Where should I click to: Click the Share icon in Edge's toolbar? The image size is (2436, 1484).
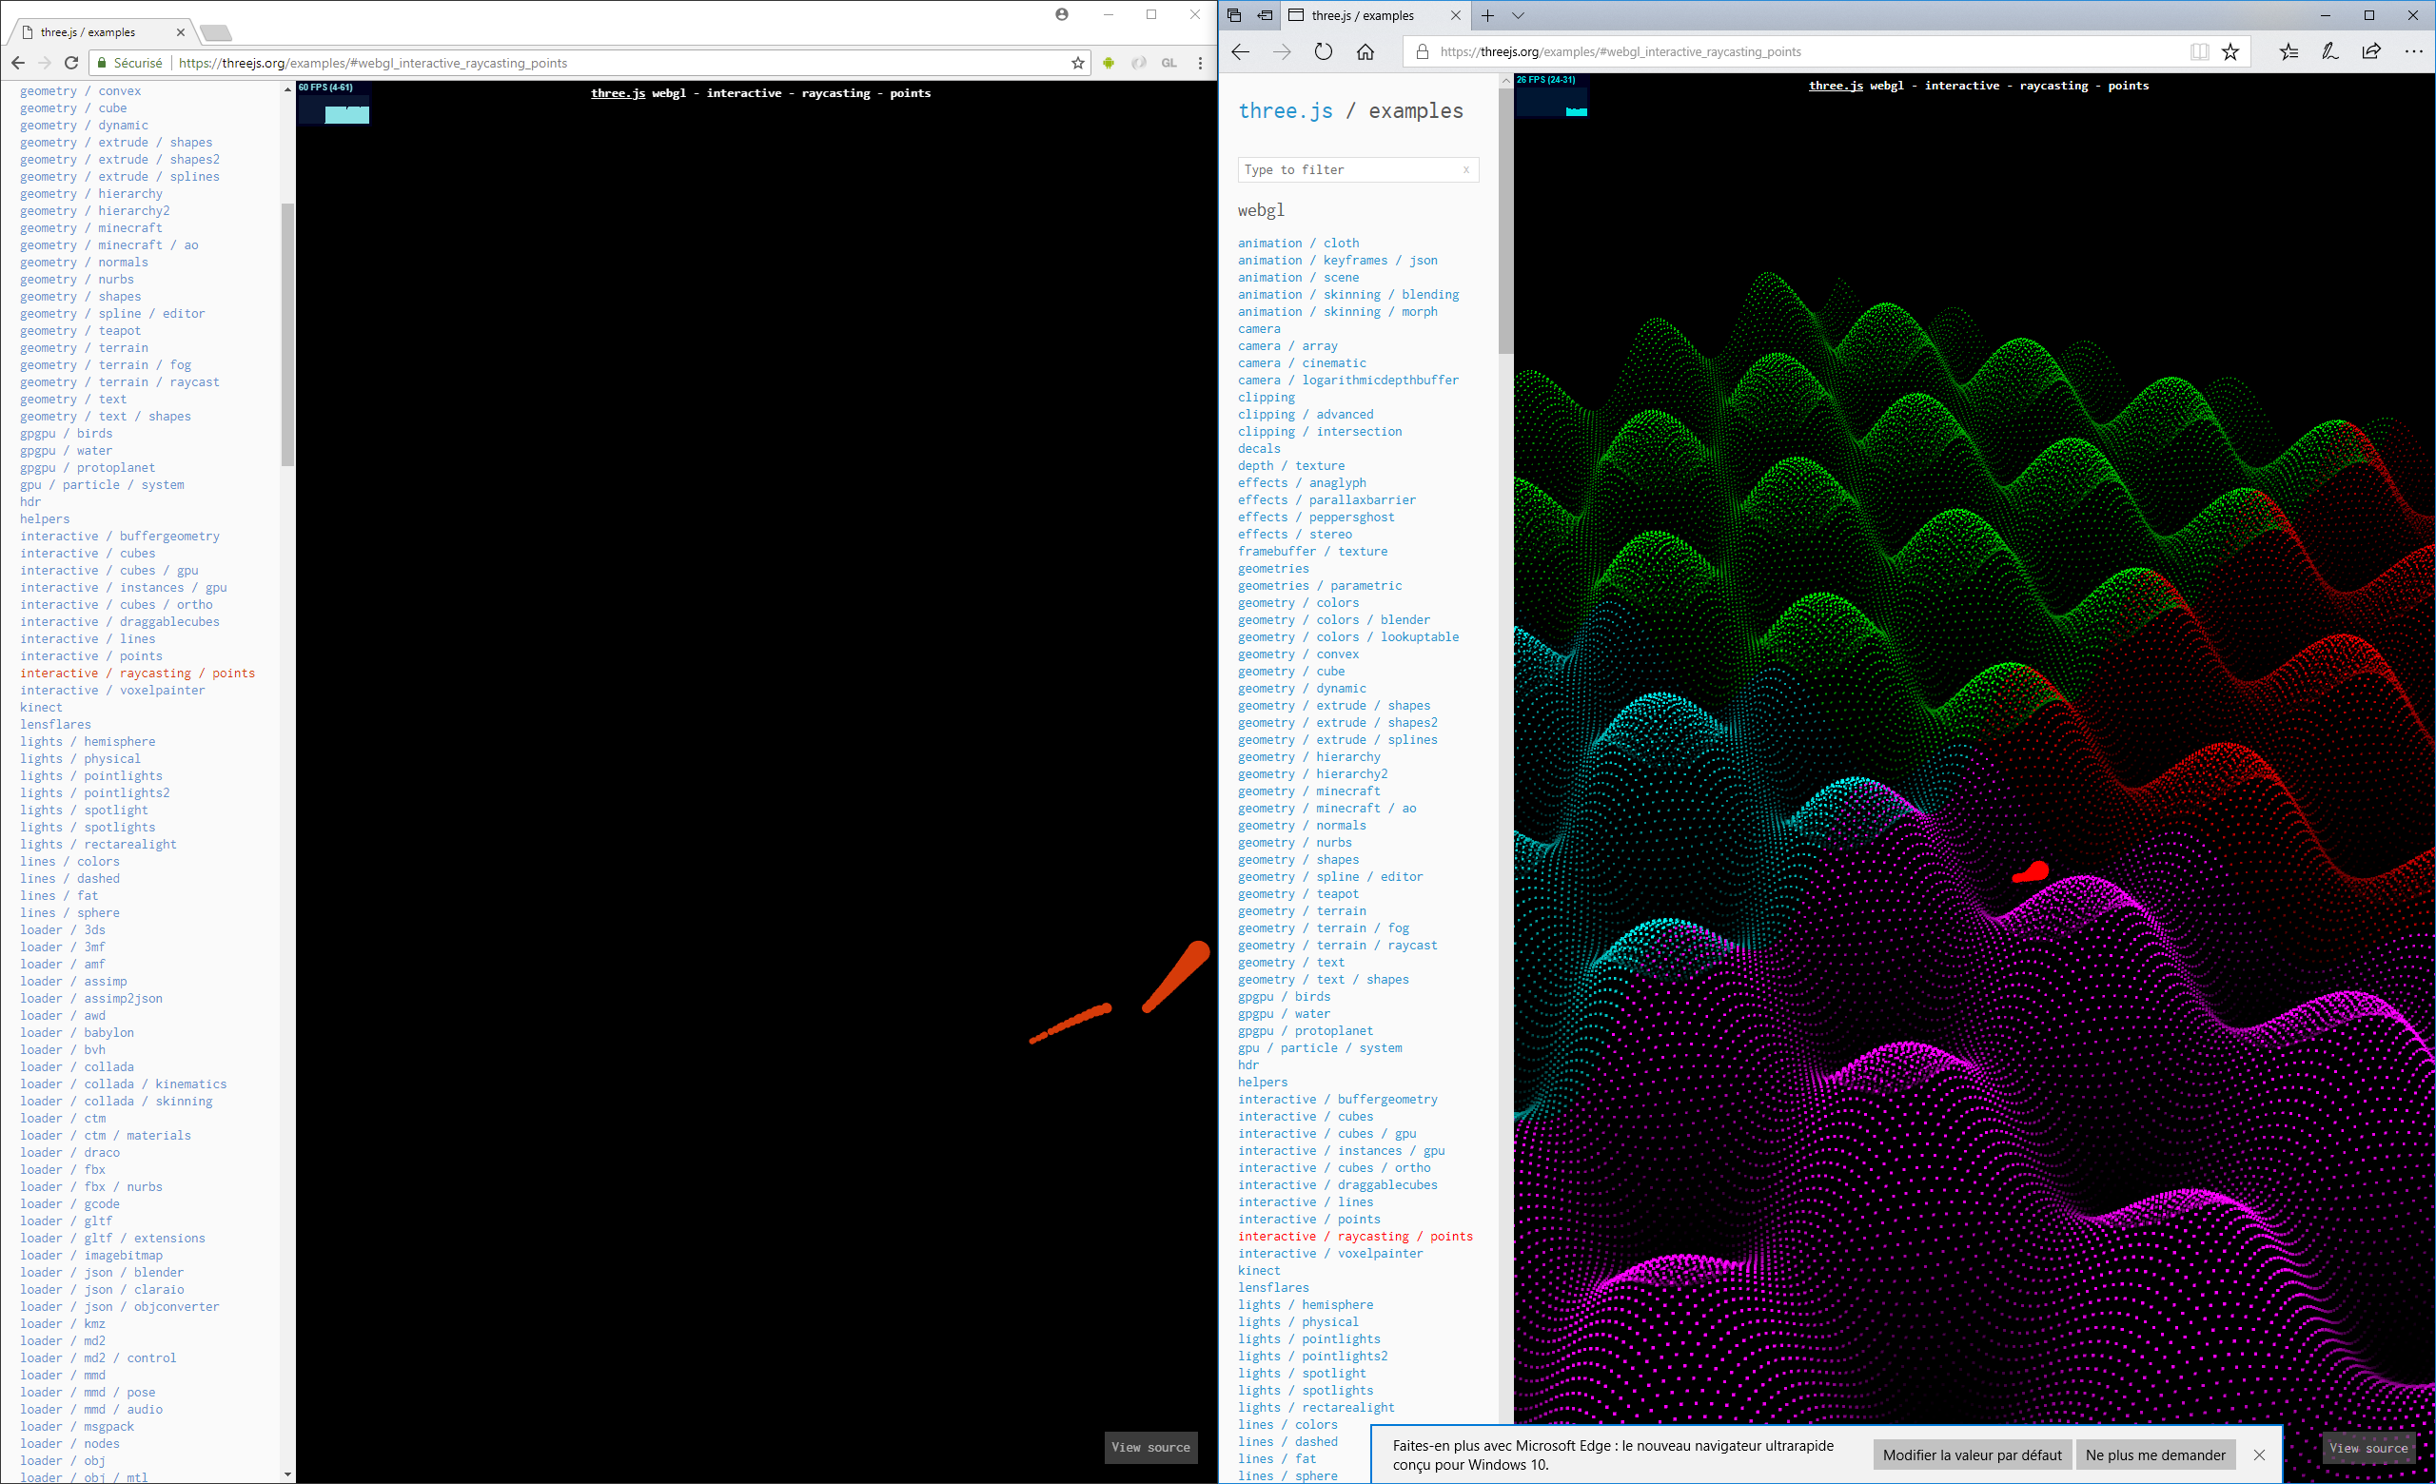2371,51
